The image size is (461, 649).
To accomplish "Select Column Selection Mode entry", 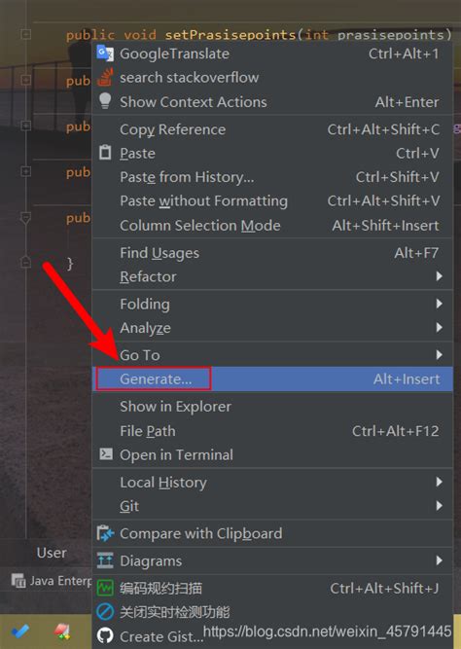I will 272,225.
